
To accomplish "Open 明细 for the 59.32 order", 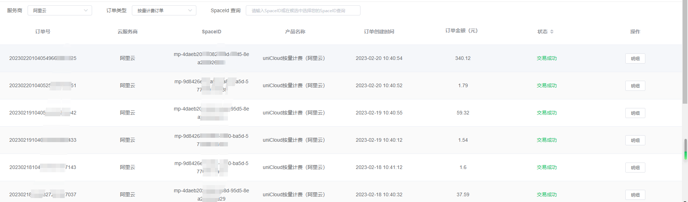I will [x=635, y=113].
